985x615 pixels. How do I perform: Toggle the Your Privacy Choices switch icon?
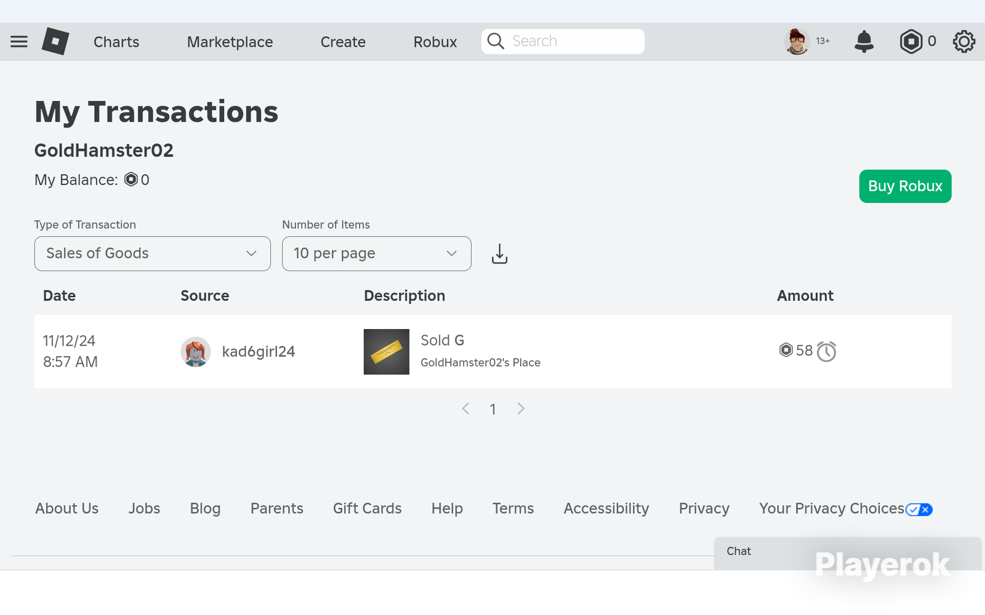tap(919, 509)
